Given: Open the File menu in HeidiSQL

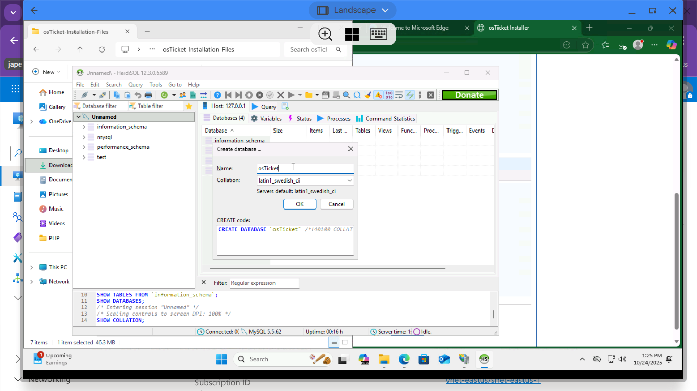Looking at the screenshot, I should click(80, 85).
